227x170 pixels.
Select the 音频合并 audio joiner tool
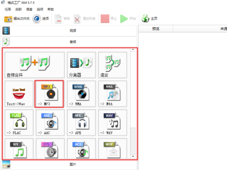[x=35, y=65]
